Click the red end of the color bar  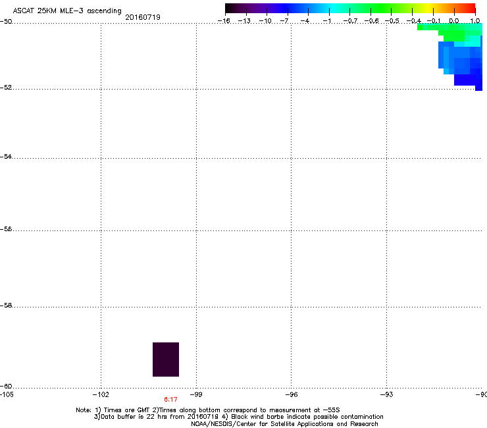pos(471,9)
